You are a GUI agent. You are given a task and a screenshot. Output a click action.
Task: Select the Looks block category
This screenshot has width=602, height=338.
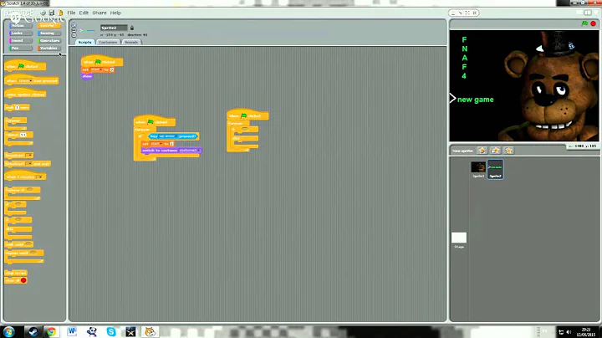pyautogui.click(x=20, y=33)
